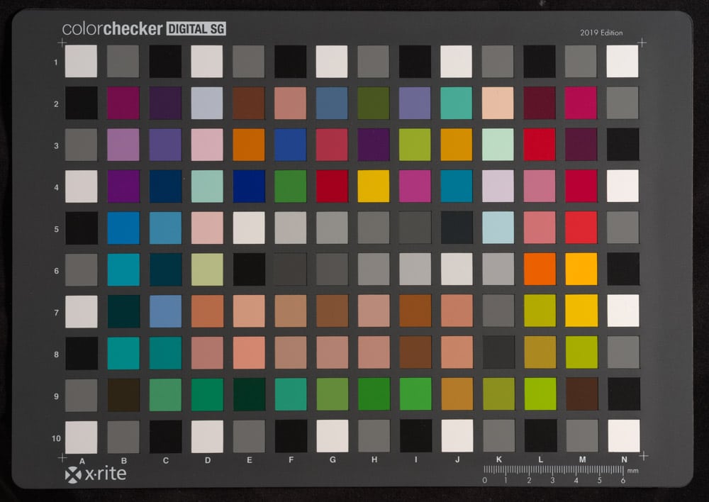Choose the bright red patch at L3

pyautogui.click(x=540, y=145)
